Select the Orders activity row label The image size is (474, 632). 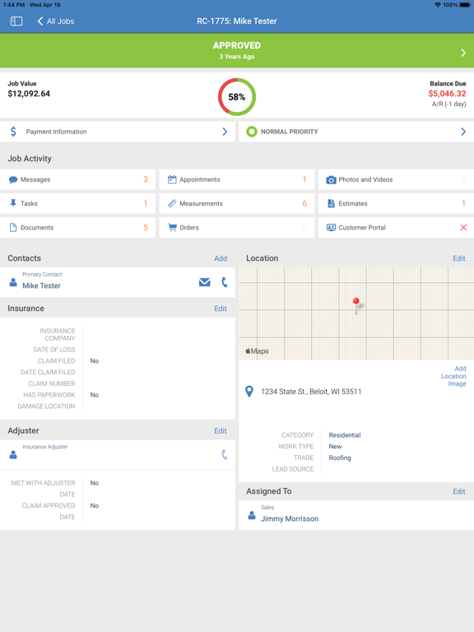tap(189, 227)
